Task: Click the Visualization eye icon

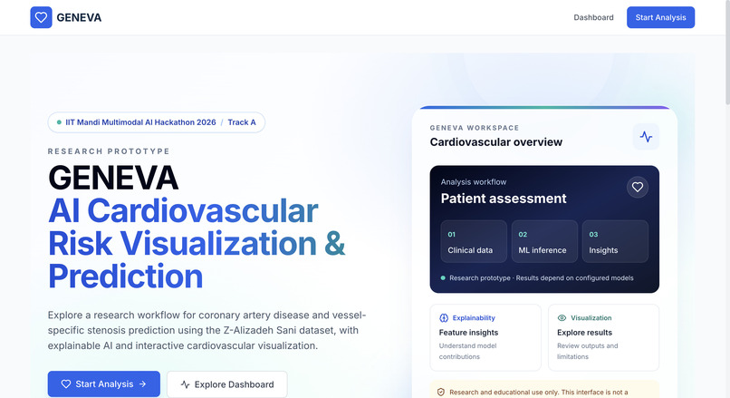Action: tap(562, 318)
